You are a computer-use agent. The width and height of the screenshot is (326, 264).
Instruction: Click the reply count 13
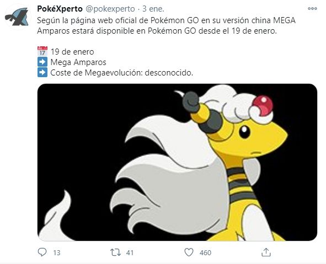pos(57,253)
